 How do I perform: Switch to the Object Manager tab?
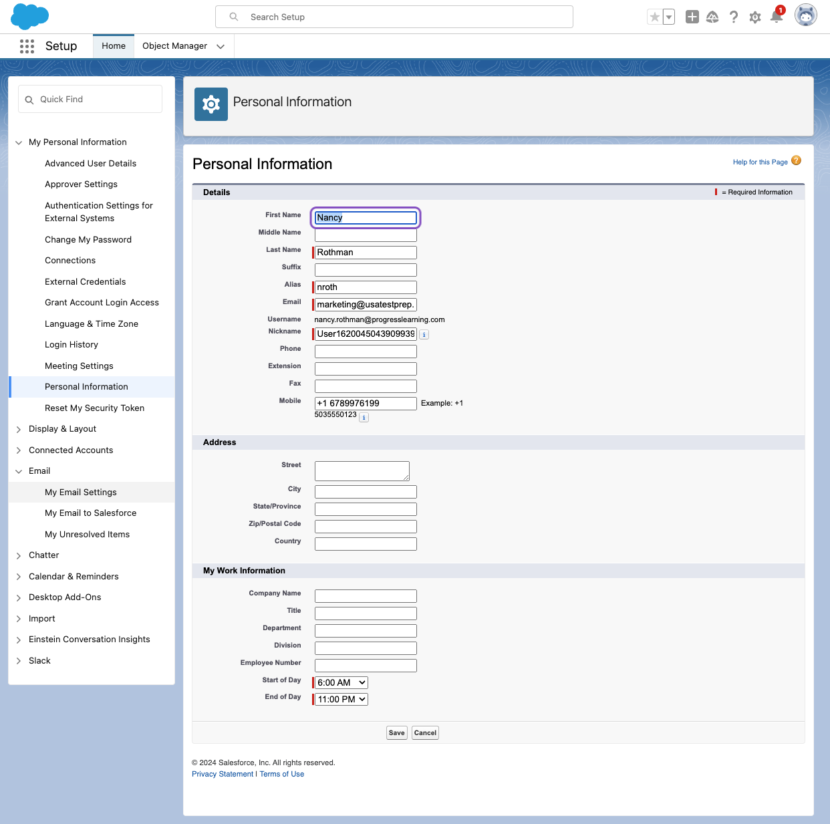click(175, 46)
